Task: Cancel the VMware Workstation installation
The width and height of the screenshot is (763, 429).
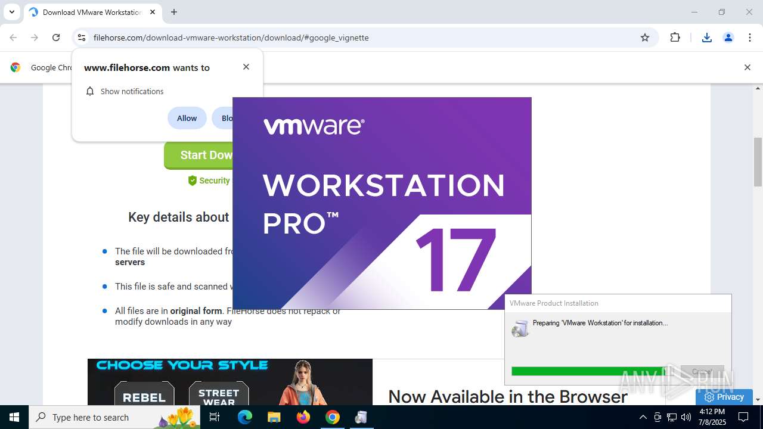Action: coord(702,372)
